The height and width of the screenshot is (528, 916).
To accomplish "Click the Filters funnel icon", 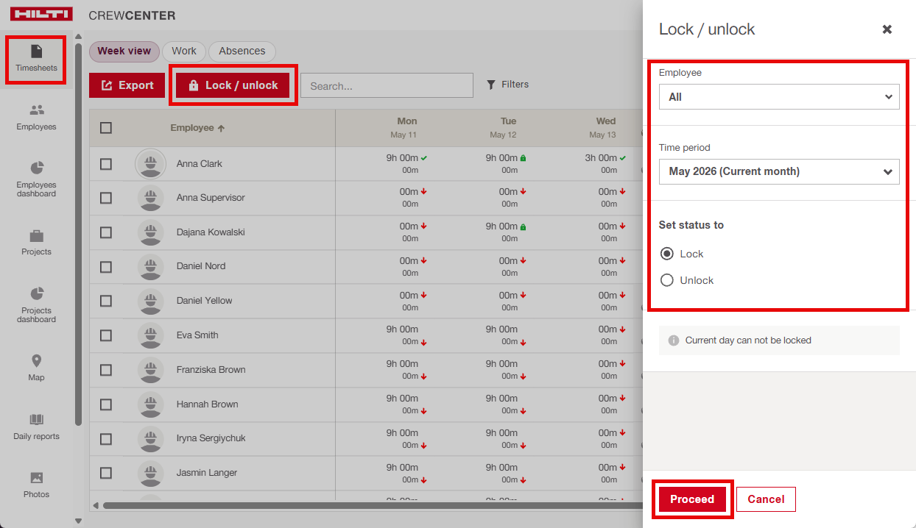I will click(x=491, y=85).
